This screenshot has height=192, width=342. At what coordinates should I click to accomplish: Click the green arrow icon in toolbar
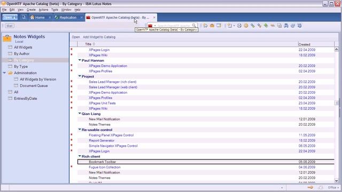(266, 26)
